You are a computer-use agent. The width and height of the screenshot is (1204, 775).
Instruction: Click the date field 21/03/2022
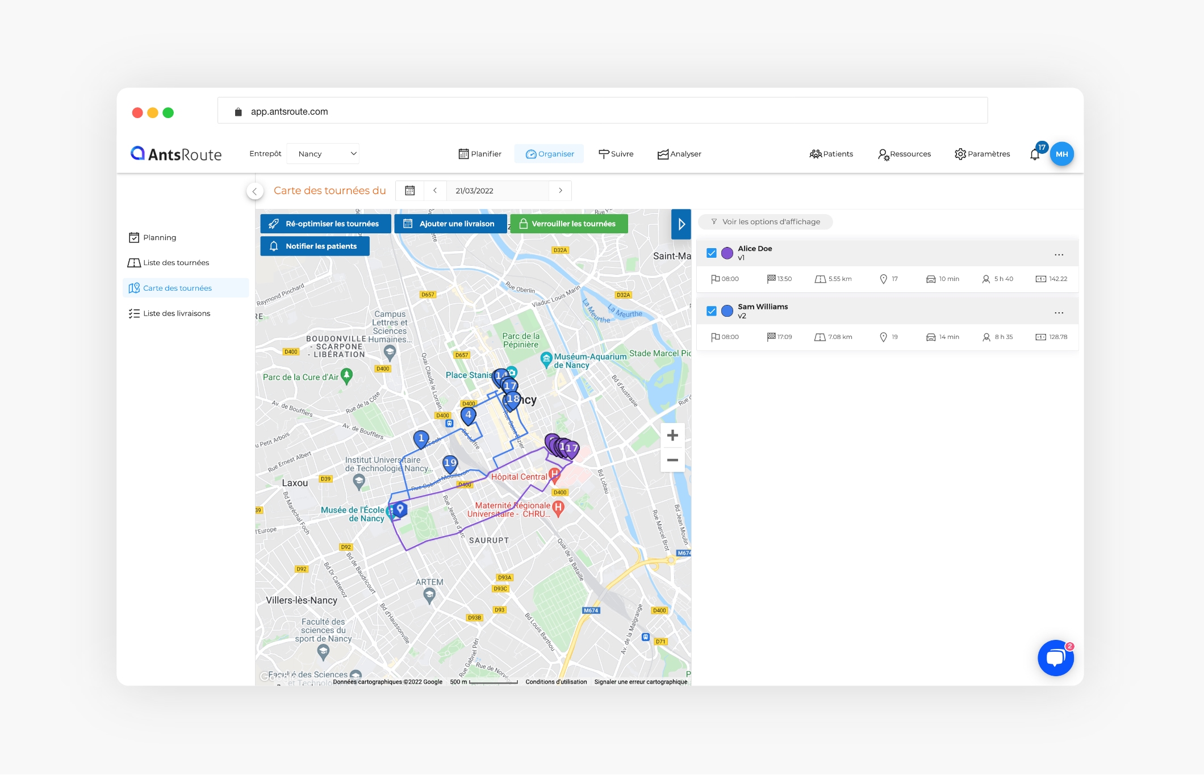point(498,191)
